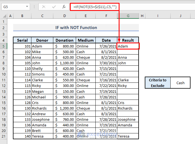Select column G header
Image resolution: width=195 pixels, height=144 pixels.
tap(128, 16)
